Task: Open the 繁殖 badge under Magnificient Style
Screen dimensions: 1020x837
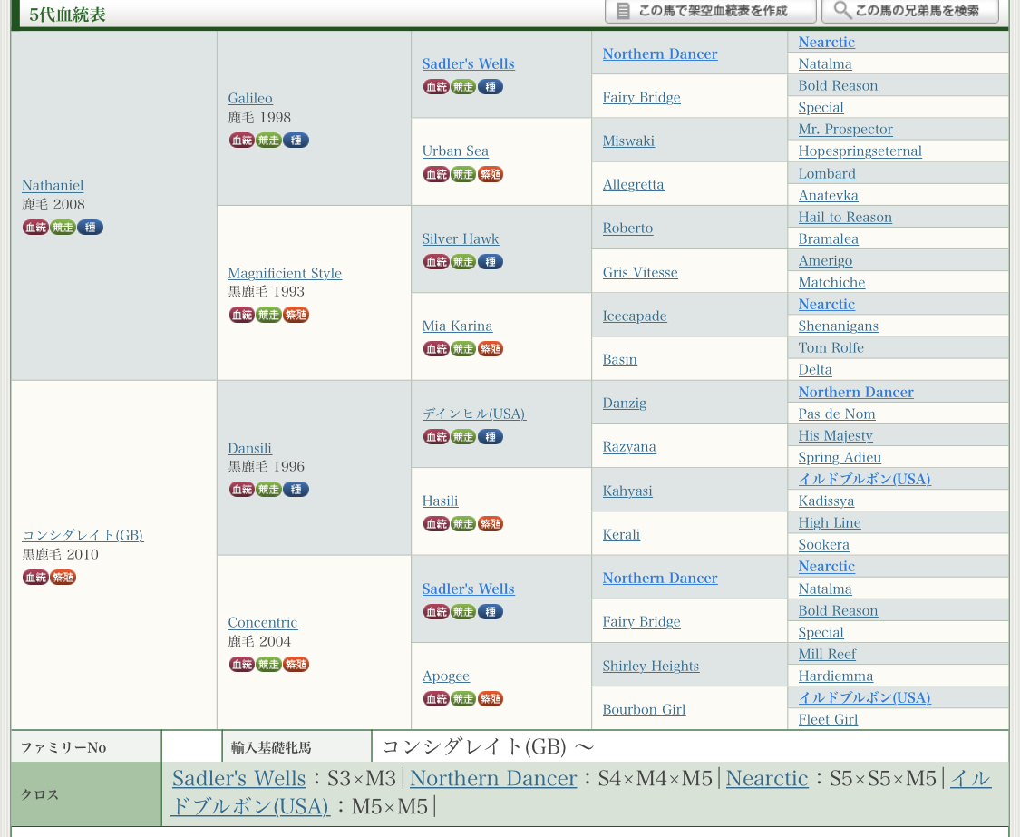Action: [x=296, y=315]
